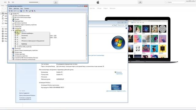Click the iTunes next track button
The image size is (196, 110).
(x=13, y=2)
